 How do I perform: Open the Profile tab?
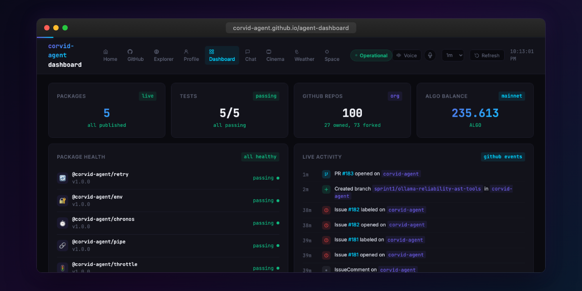click(191, 55)
